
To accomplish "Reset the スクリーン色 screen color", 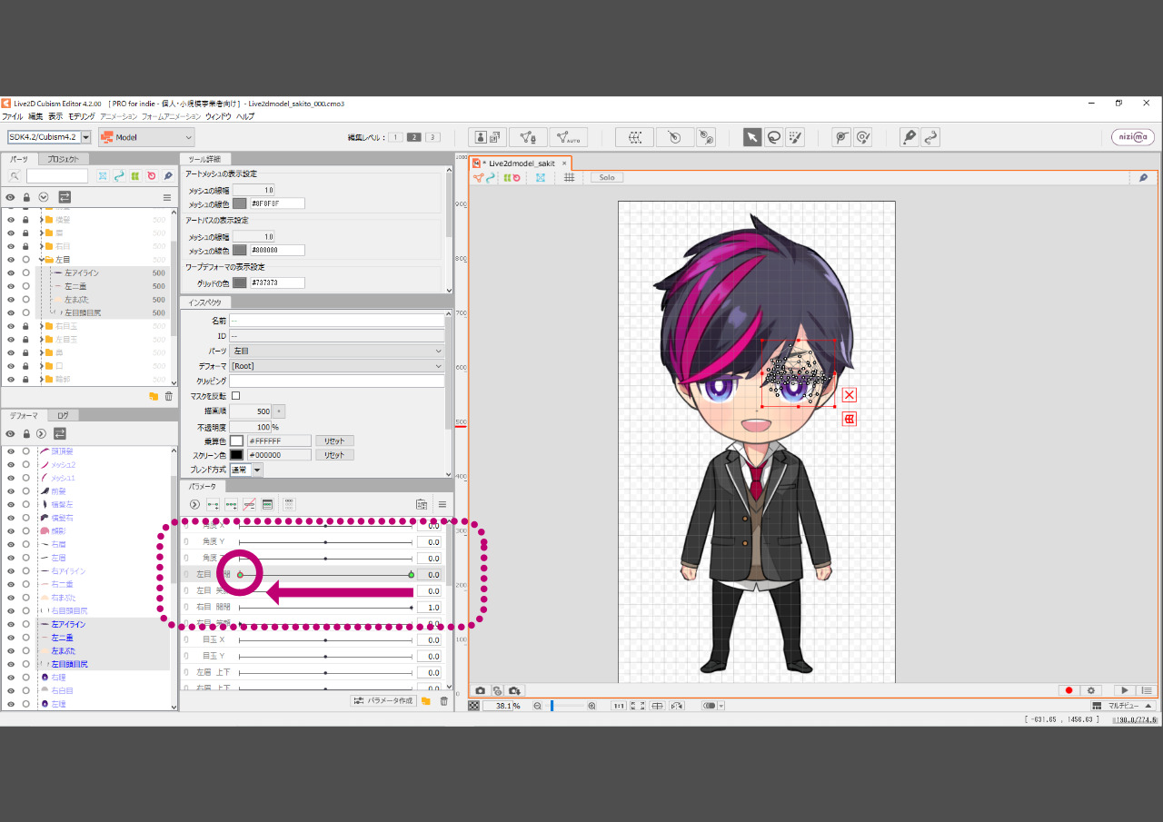I will click(x=334, y=455).
